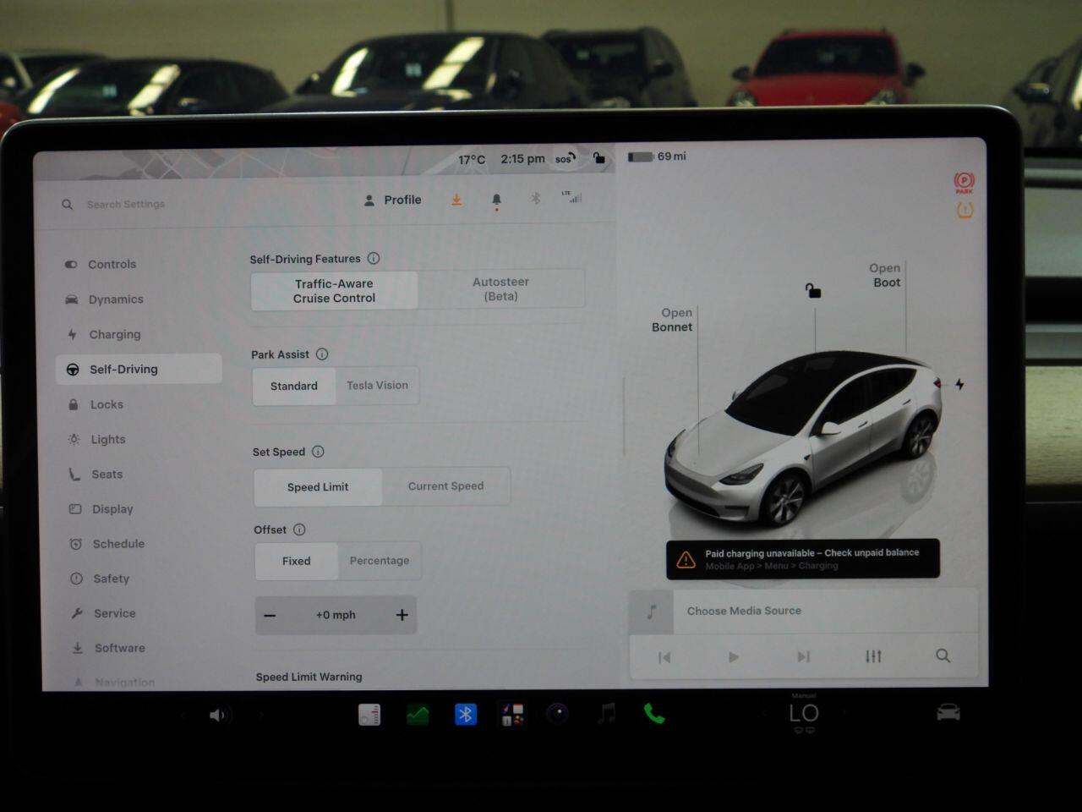The image size is (1082, 812).
Task: Tap car controls icon in bottom bar
Action: click(948, 713)
